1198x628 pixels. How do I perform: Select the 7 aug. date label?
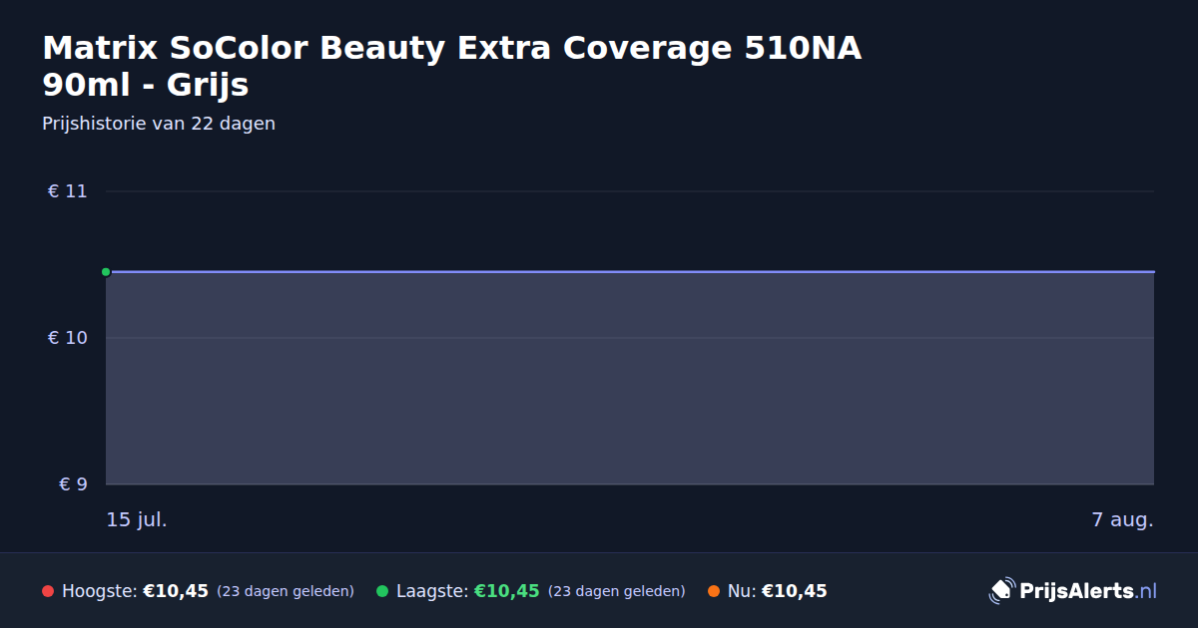1123,519
